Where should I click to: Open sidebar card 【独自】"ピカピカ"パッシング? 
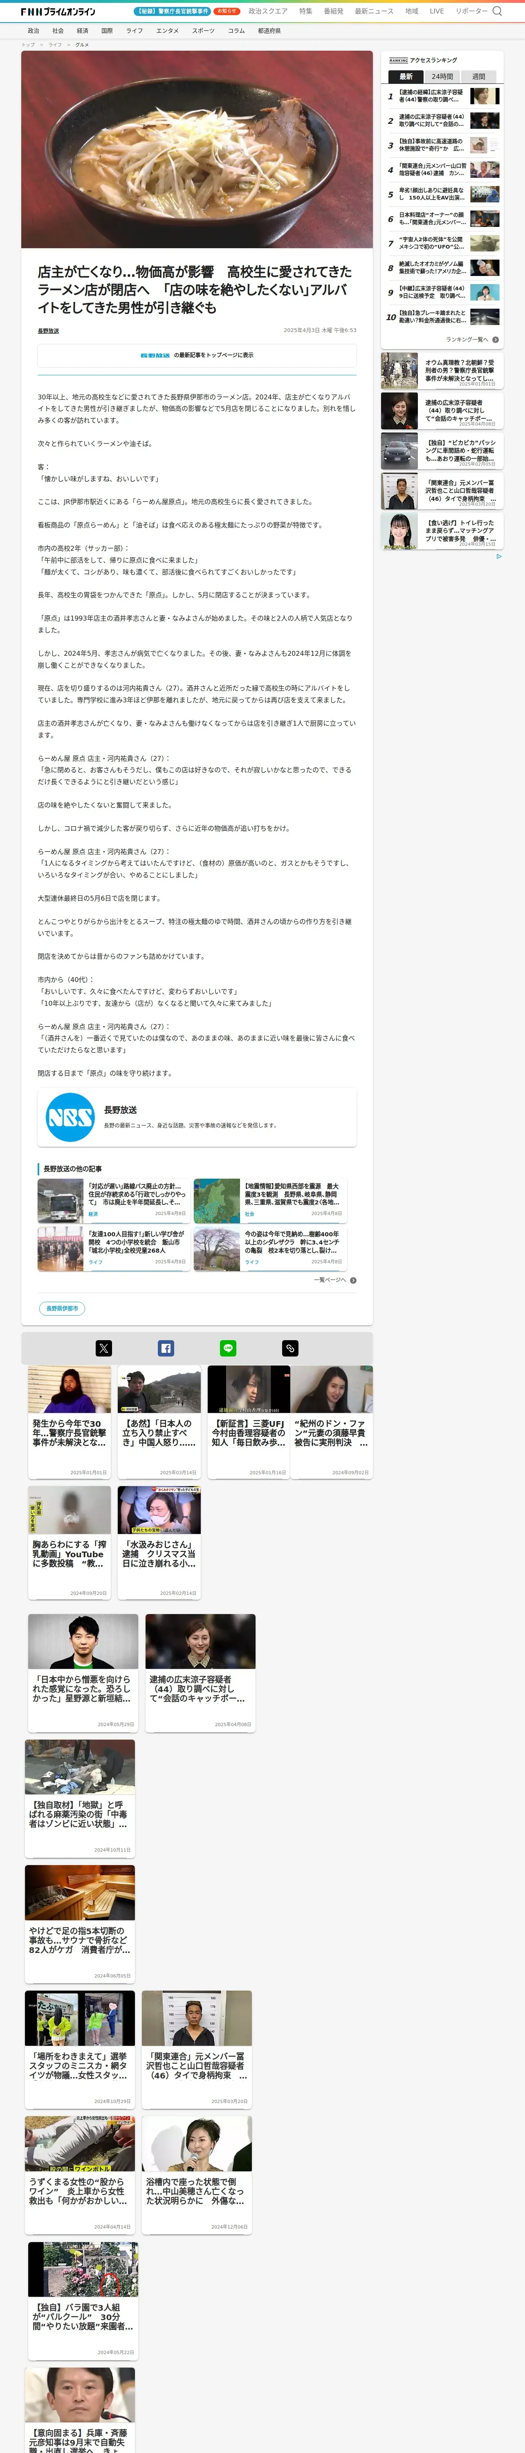tap(441, 451)
